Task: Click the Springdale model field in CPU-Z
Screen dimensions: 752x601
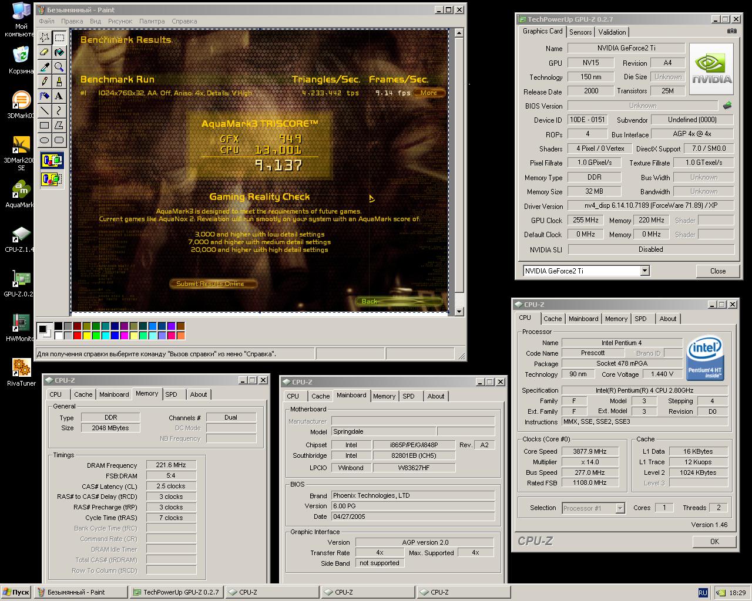Action: coord(384,431)
